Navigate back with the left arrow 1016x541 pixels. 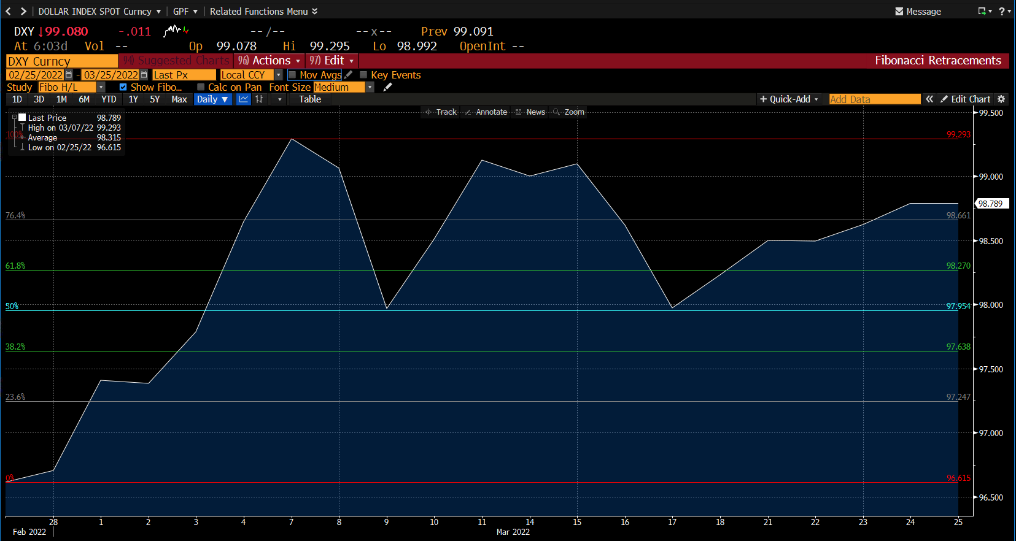(9, 11)
